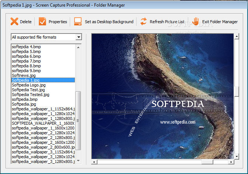248x174 pixels.
Task: Click file list scroll down arrow
Action: pyautogui.click(x=78, y=161)
